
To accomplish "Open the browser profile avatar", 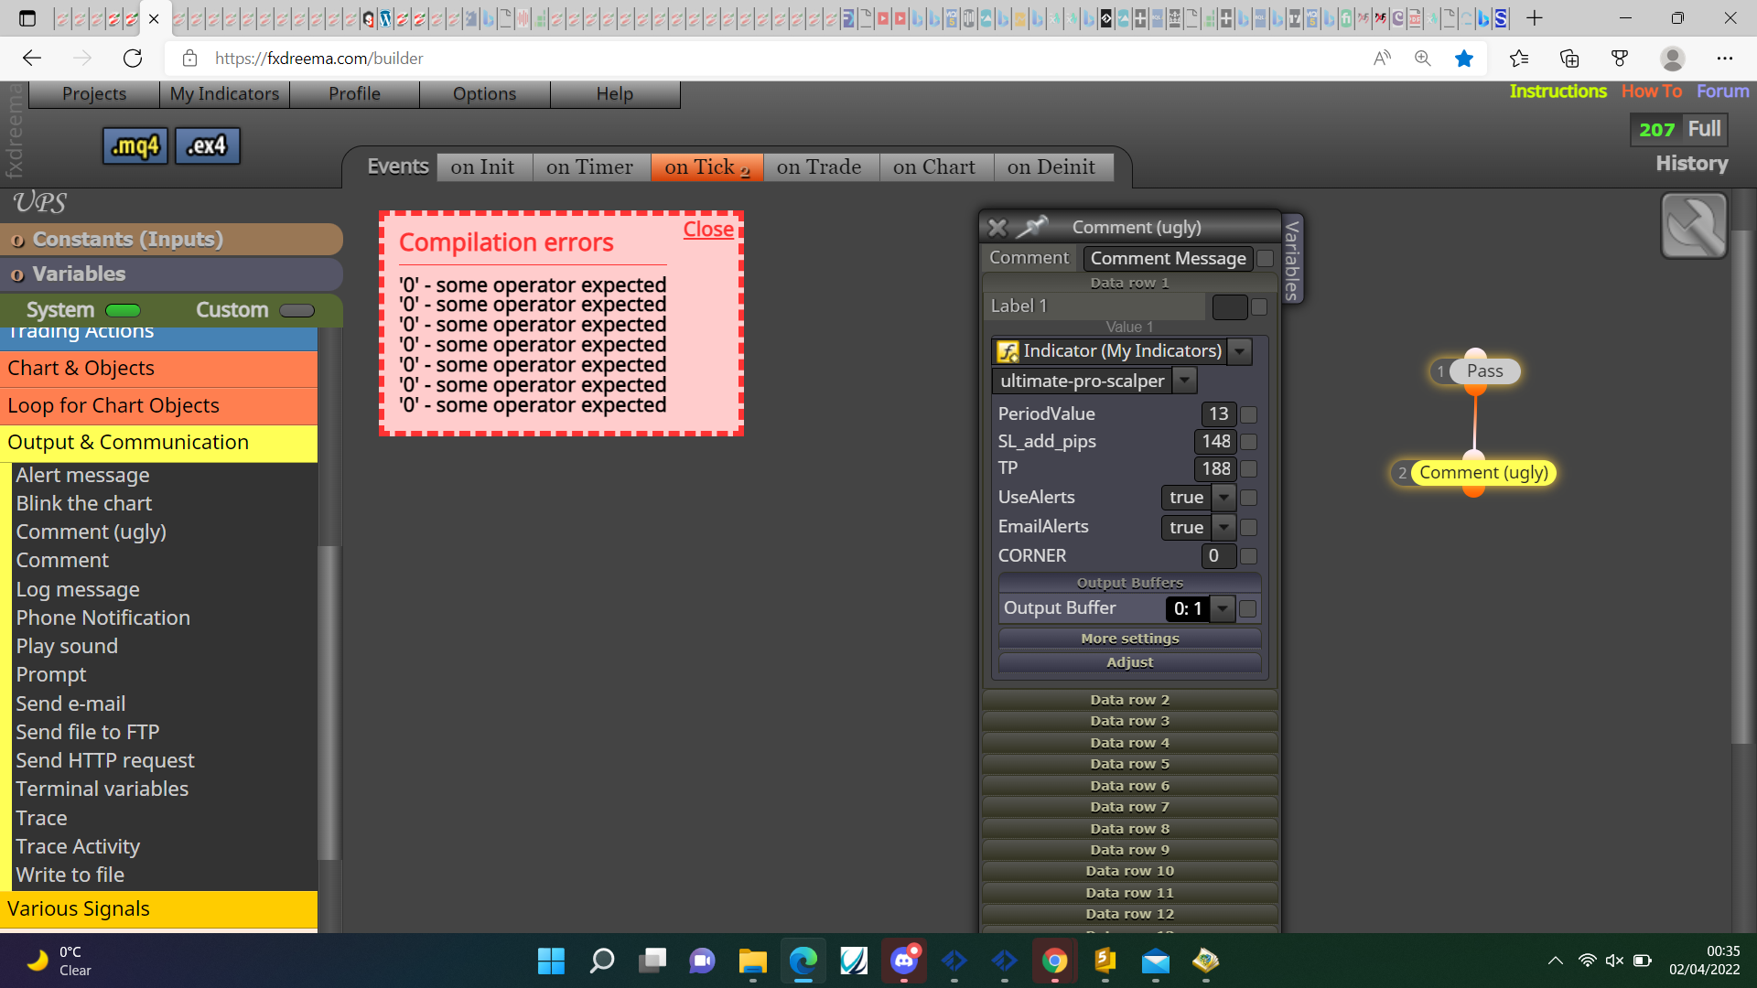I will pos(1673,59).
